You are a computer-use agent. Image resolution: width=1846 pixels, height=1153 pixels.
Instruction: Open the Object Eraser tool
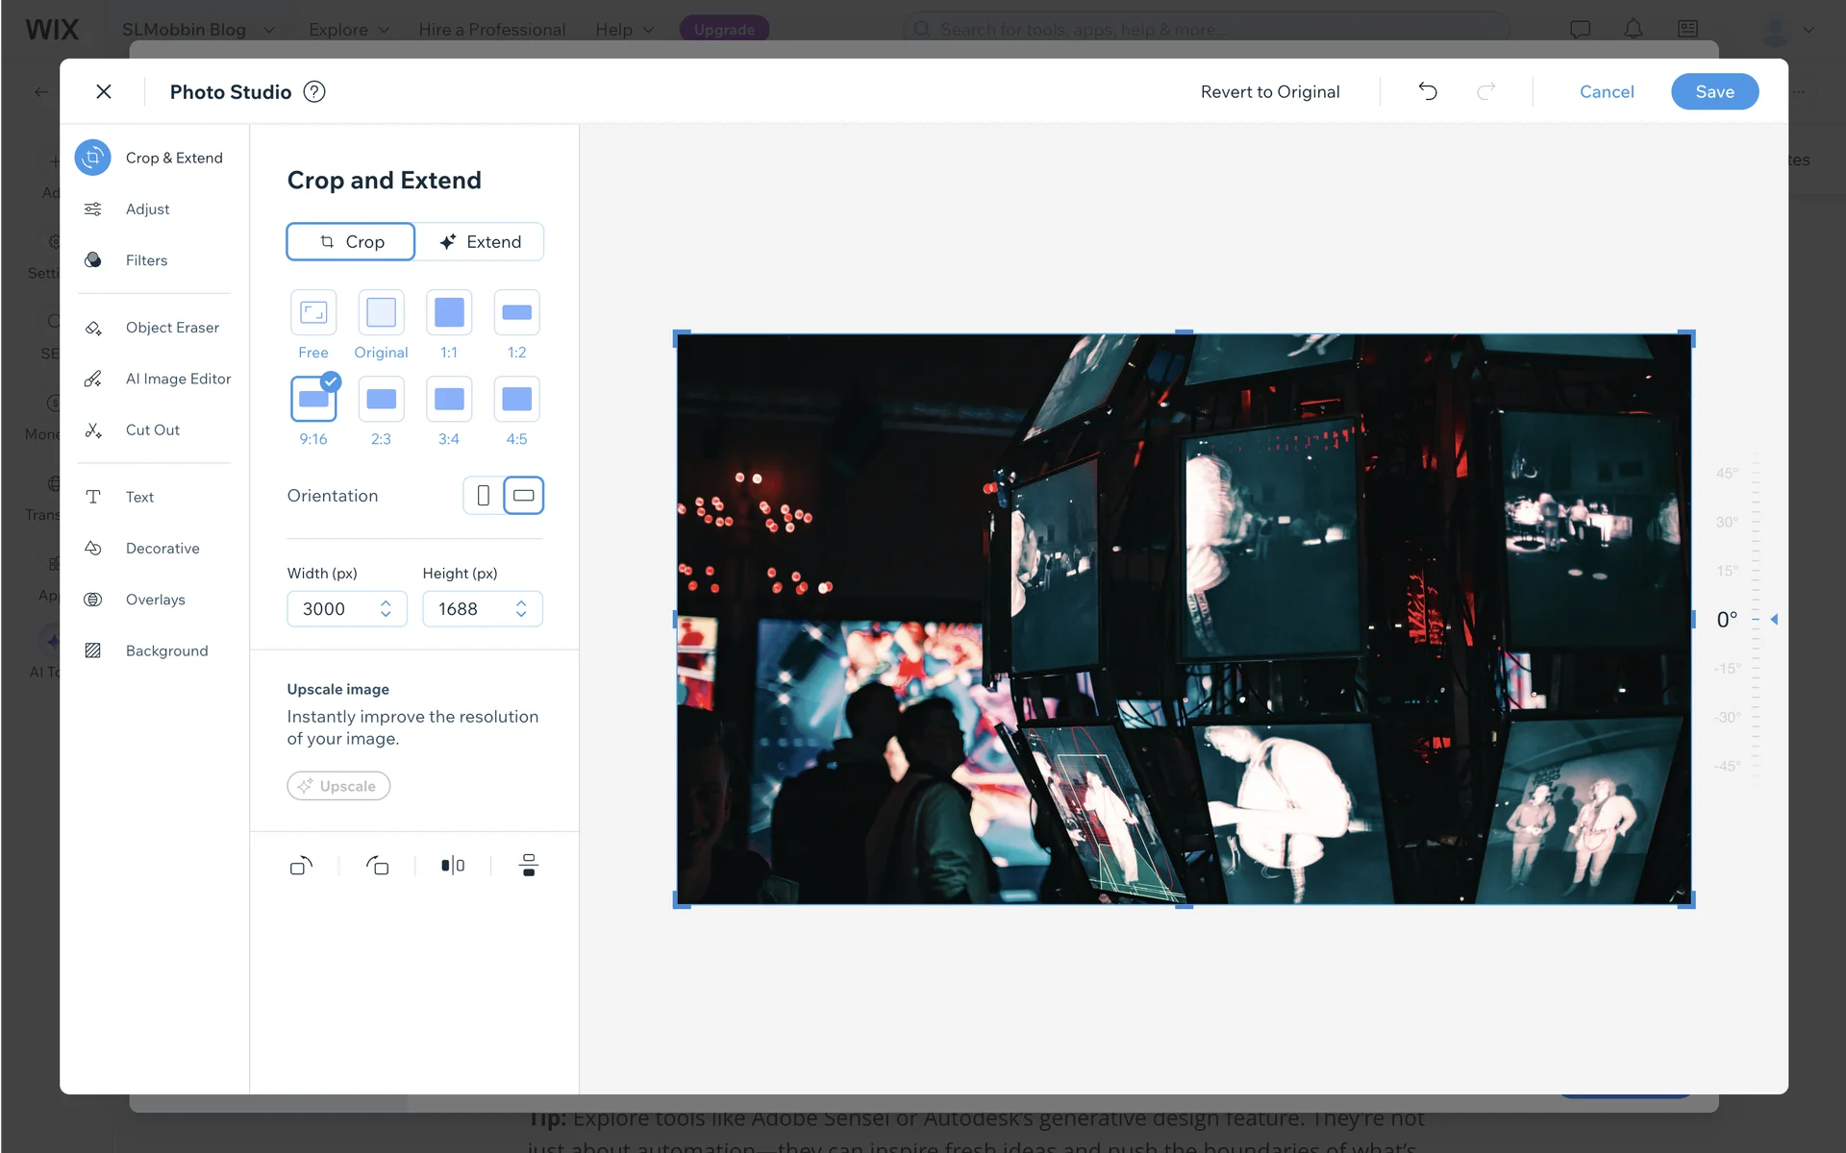click(x=172, y=328)
